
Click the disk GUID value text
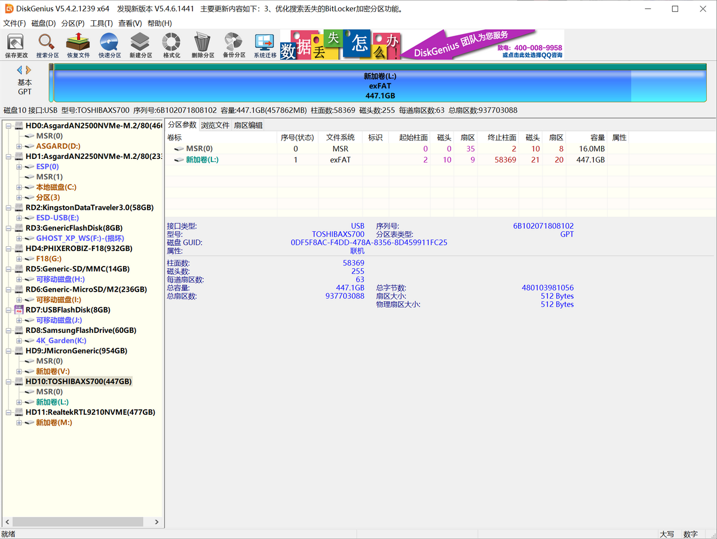(369, 243)
